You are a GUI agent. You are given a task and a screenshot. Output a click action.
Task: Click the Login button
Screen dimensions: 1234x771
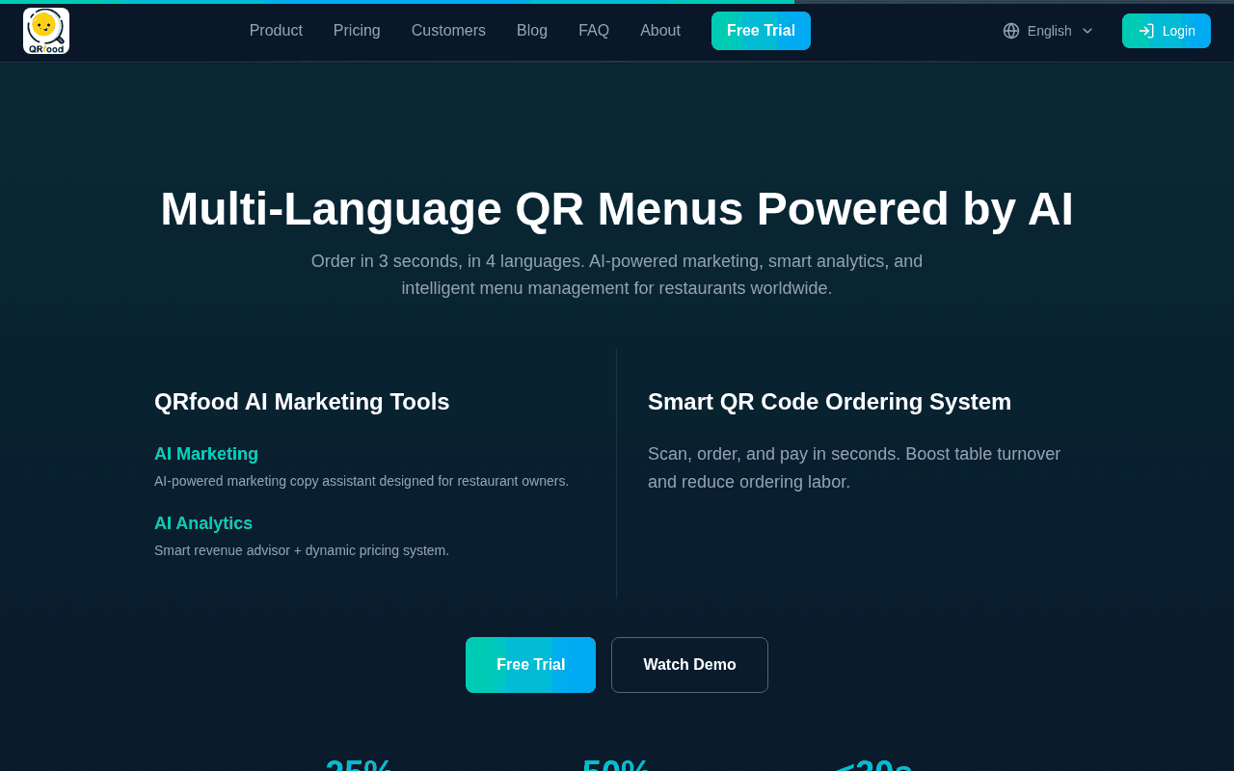(x=1167, y=31)
